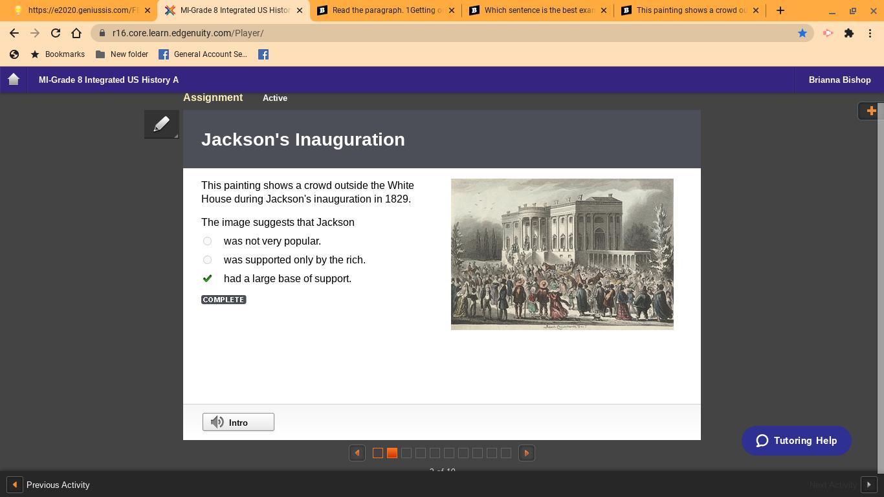Restore down the browser window

pos(853,10)
